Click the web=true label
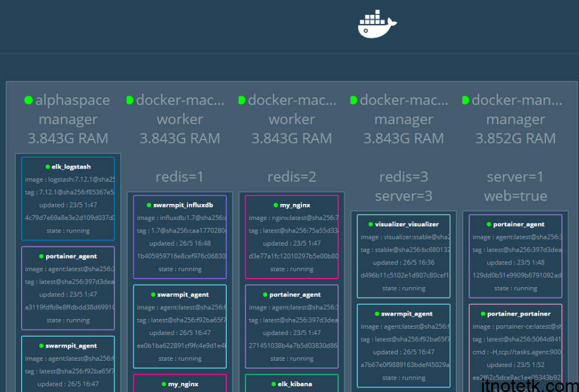This screenshot has height=392, width=579. (x=516, y=196)
